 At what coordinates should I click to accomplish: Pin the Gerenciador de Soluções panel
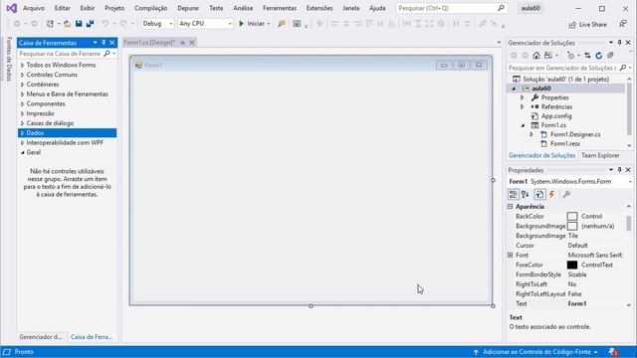coord(619,43)
